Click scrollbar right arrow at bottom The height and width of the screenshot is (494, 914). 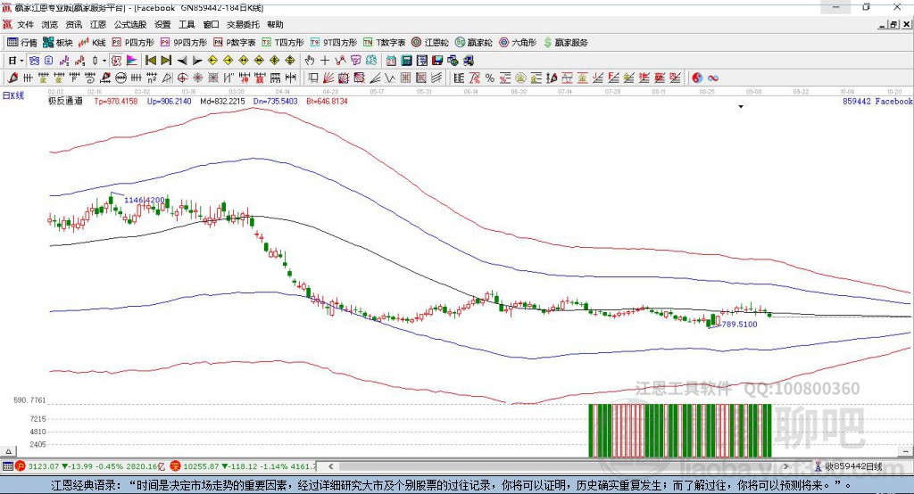point(785,466)
